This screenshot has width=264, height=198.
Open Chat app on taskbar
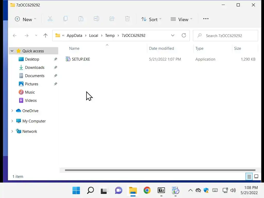[119, 191]
